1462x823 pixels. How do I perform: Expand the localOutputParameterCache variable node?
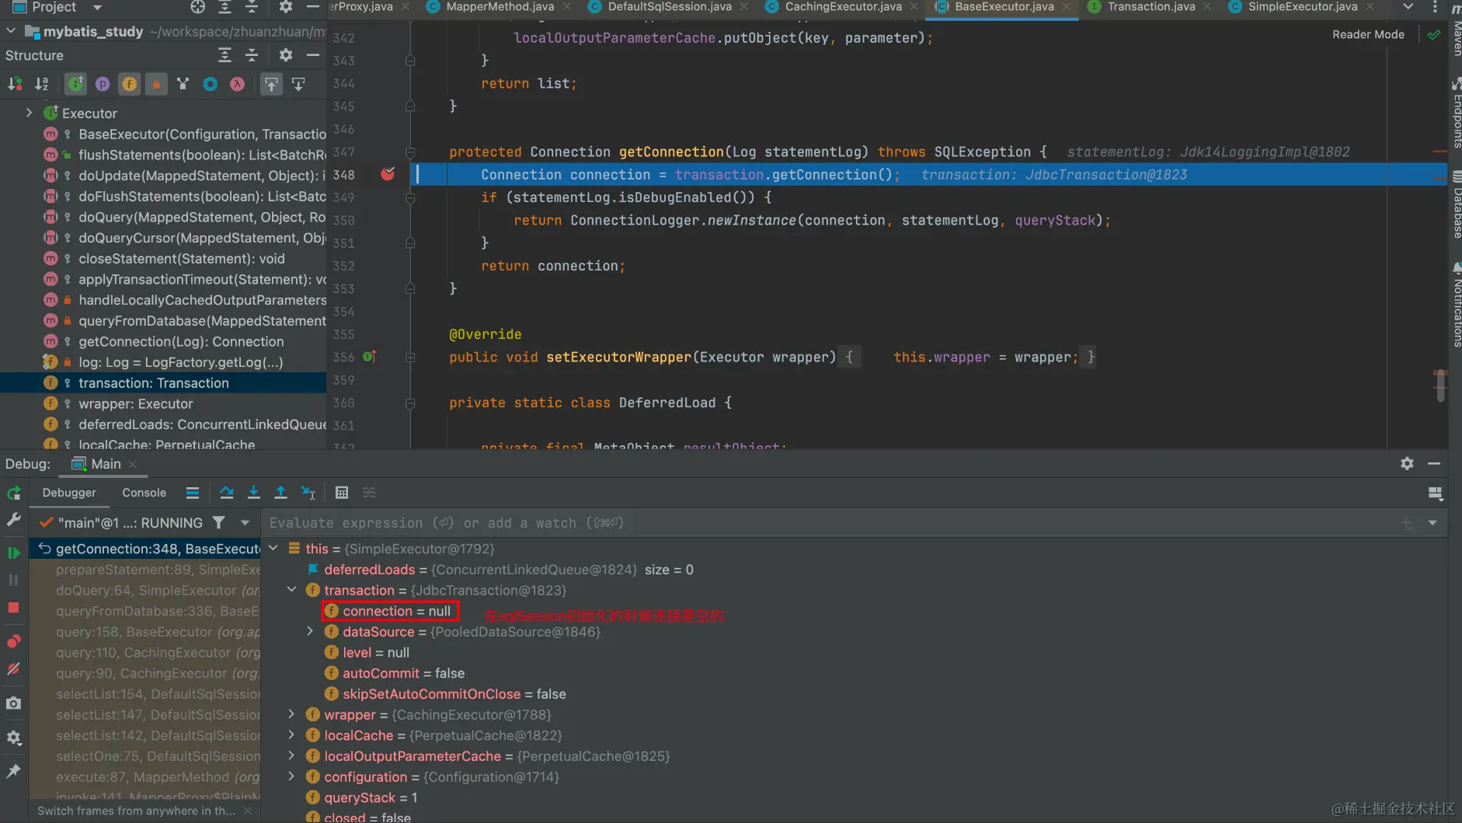click(x=291, y=756)
